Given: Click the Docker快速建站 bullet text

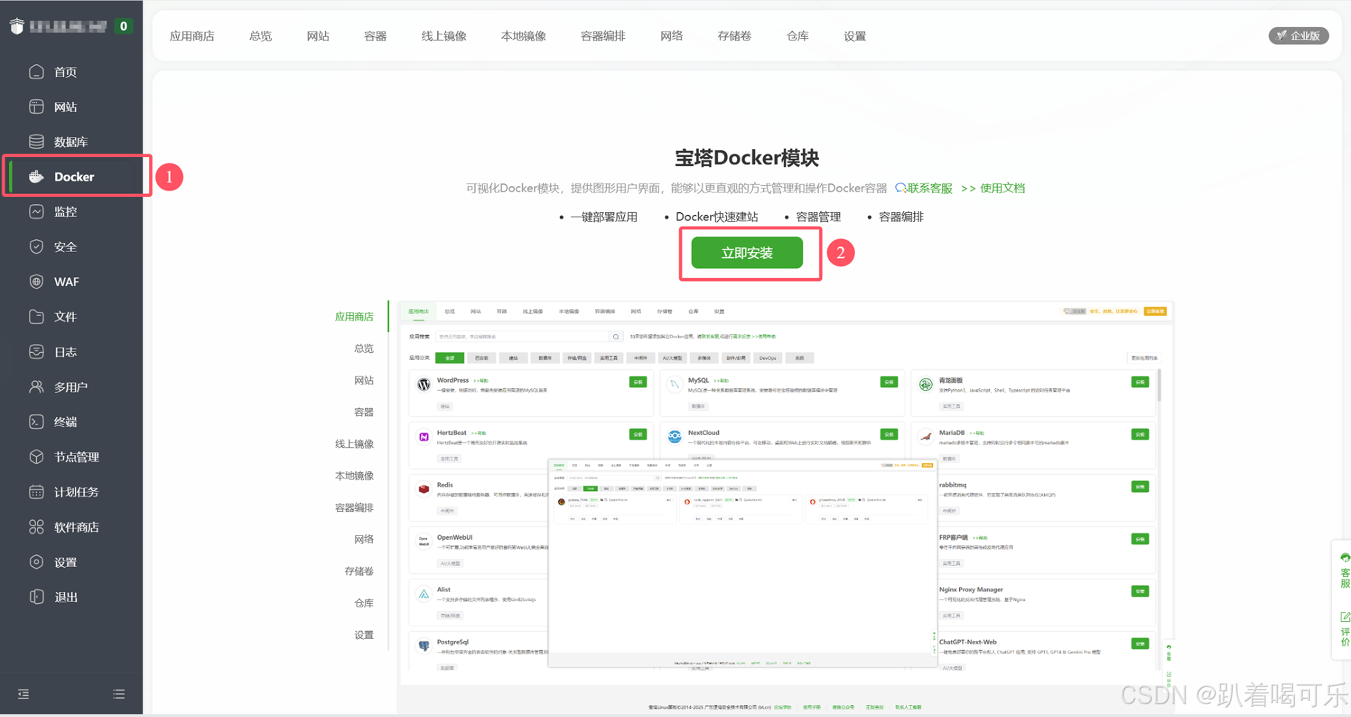Looking at the screenshot, I should tap(717, 217).
